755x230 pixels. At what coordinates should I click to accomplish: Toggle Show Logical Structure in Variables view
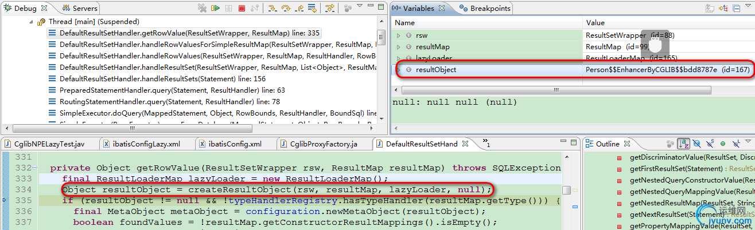[723, 8]
